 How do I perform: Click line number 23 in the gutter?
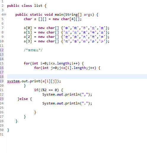[x=2, y=99]
